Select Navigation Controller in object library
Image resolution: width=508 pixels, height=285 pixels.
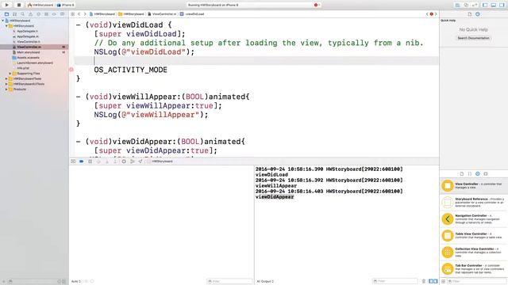point(474,219)
